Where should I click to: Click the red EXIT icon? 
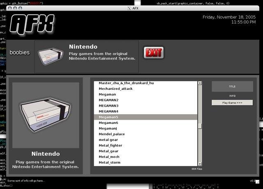(x=153, y=52)
